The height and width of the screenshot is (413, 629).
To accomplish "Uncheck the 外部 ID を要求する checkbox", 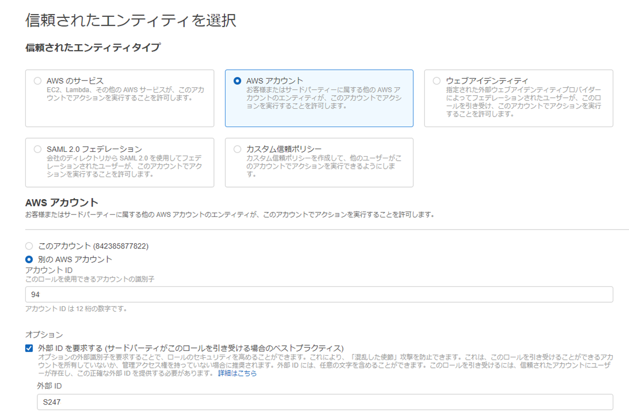I will coord(29,348).
